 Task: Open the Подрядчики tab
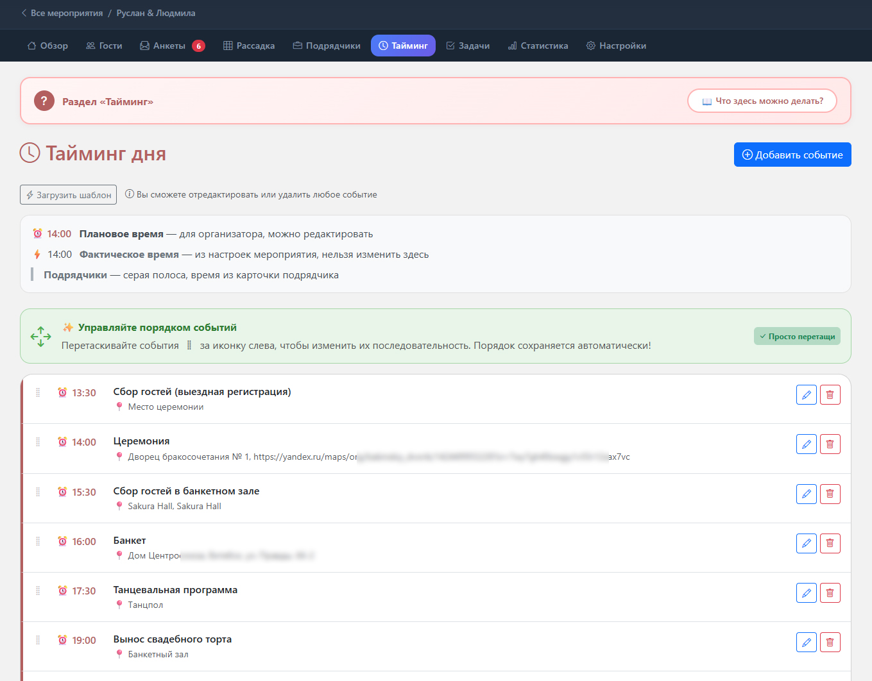coord(327,46)
